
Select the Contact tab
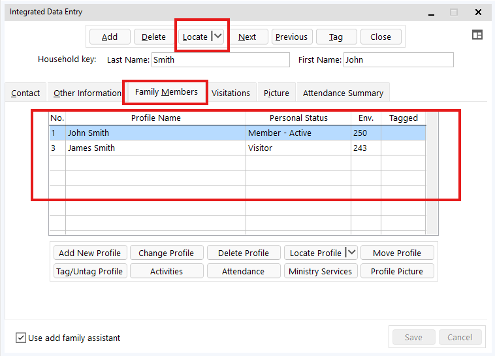25,93
